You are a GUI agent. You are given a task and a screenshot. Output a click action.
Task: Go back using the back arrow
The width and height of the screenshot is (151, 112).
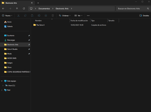coord(3,8)
